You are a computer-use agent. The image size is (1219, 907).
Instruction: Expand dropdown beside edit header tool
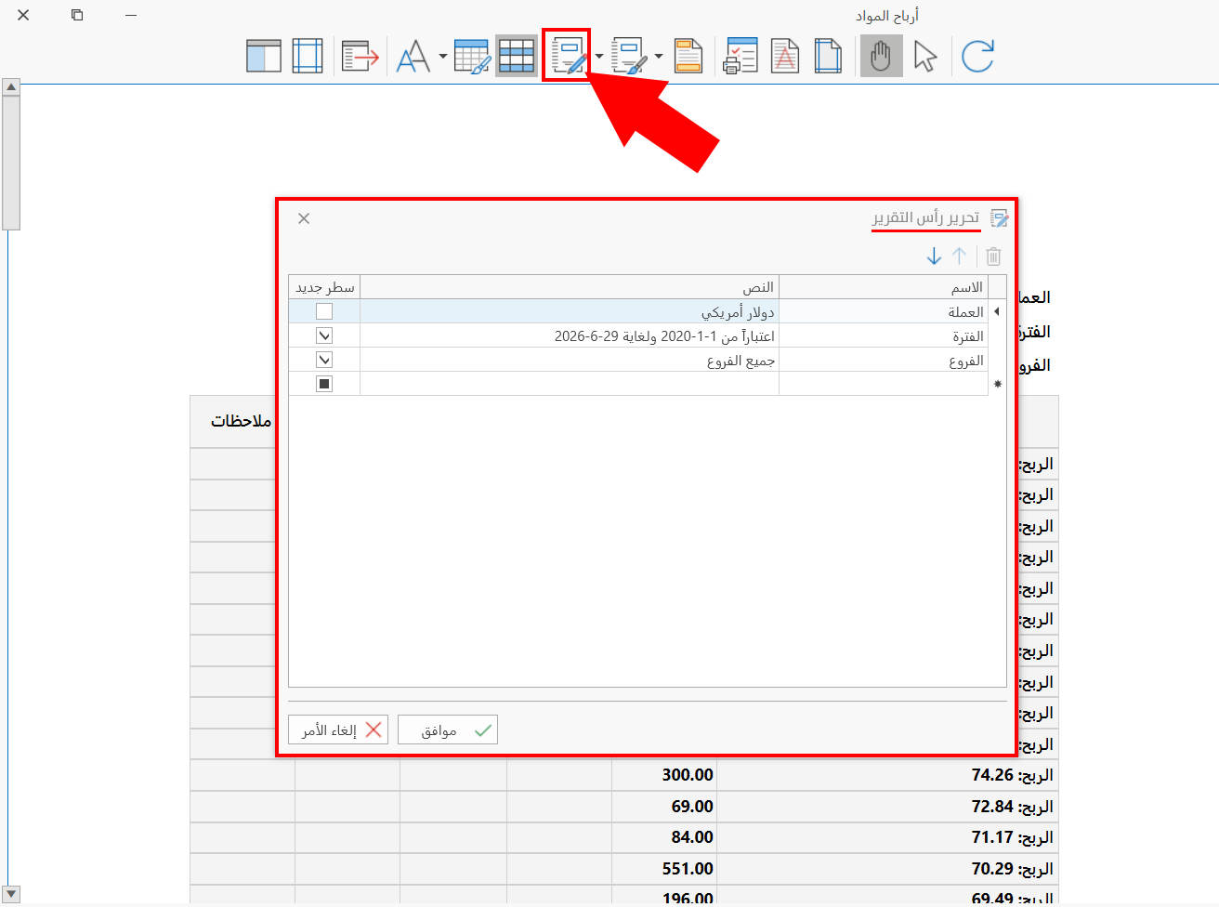[599, 57]
